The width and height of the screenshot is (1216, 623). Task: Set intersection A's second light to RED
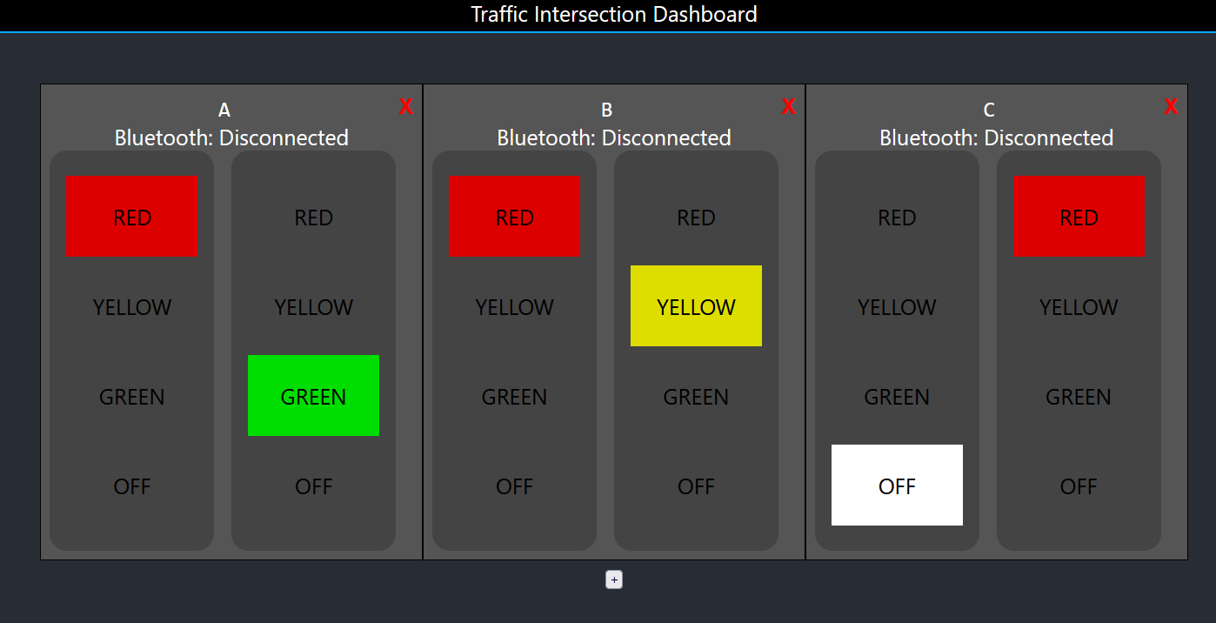(313, 218)
